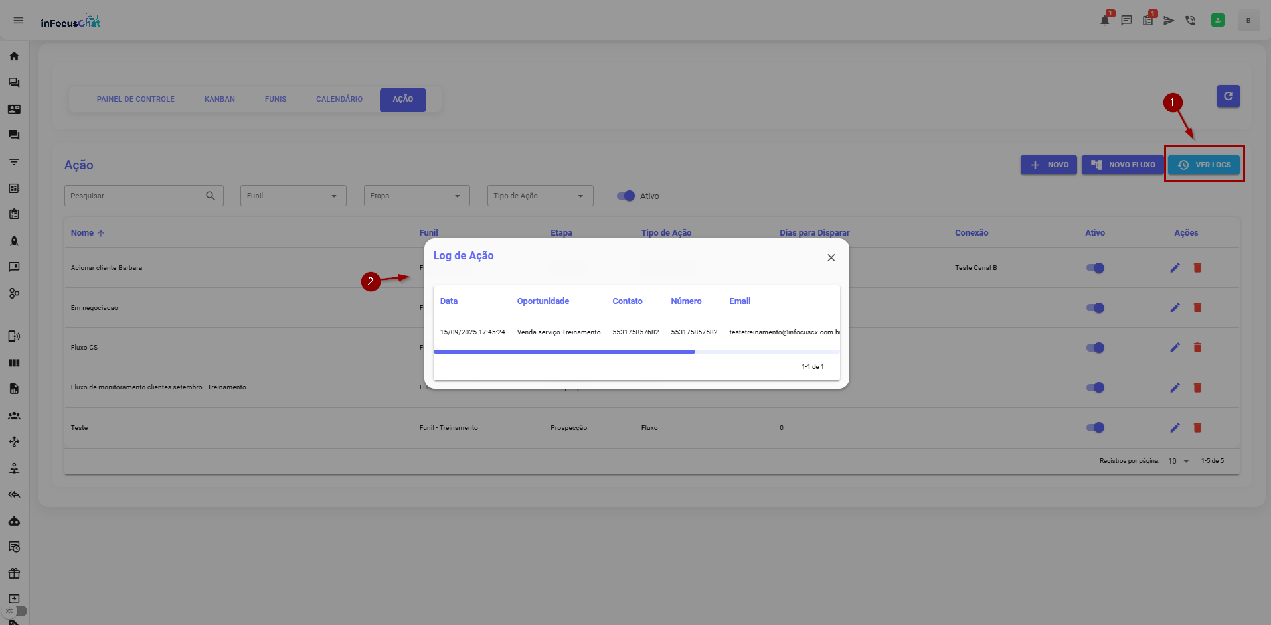Click edit pencil for Teste row
This screenshot has width=1271, height=625.
coord(1175,428)
